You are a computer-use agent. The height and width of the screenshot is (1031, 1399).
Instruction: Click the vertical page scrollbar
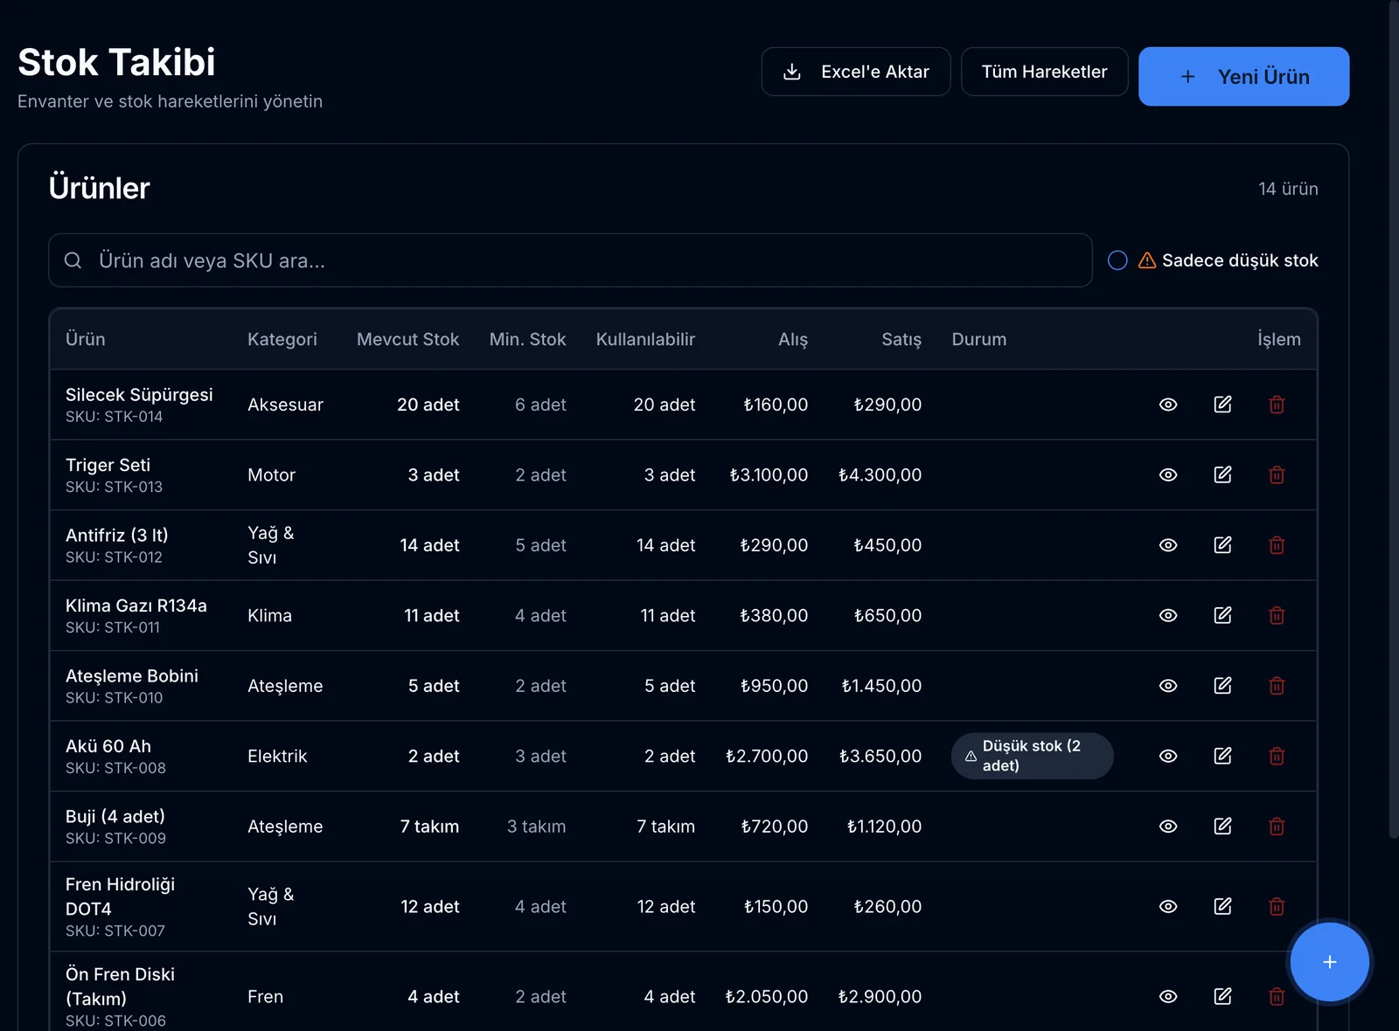point(1394,419)
